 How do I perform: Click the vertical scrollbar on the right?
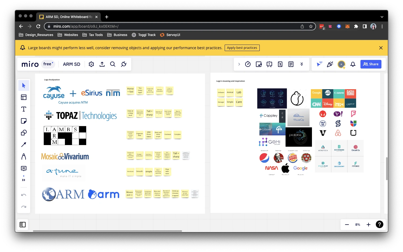coord(387,169)
